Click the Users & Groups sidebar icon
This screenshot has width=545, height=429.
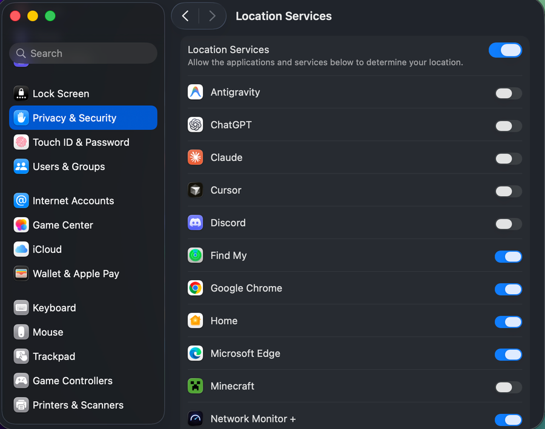click(x=21, y=166)
